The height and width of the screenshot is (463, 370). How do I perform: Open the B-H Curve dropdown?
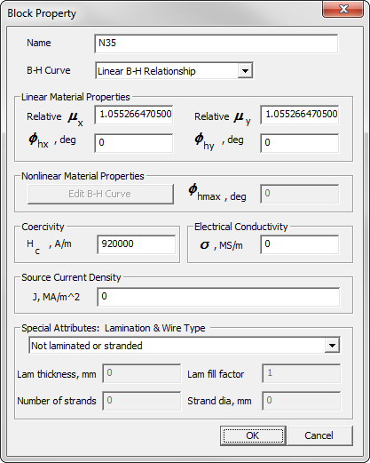[174, 70]
